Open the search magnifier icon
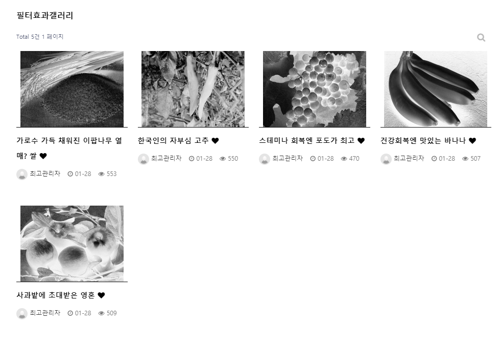 (481, 38)
